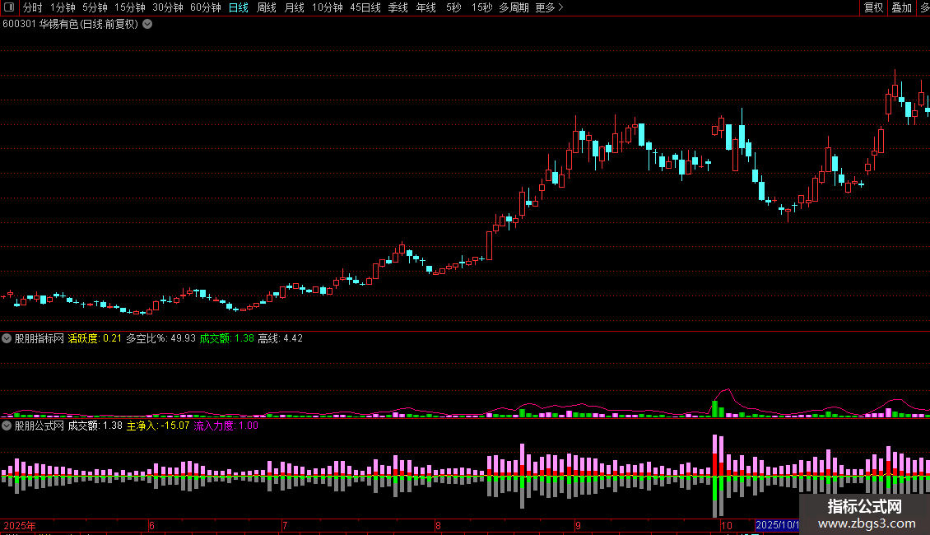
Task: Click the 2025年 label on time axis
Action: (x=20, y=525)
